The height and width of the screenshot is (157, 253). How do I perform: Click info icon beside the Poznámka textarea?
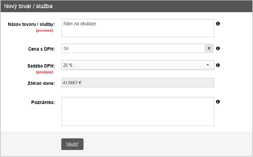[218, 102]
